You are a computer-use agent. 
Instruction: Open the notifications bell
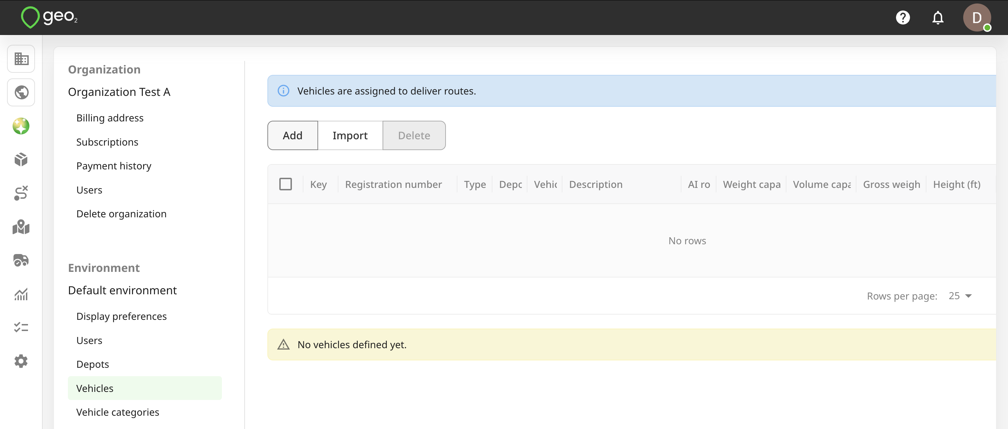pos(938,17)
